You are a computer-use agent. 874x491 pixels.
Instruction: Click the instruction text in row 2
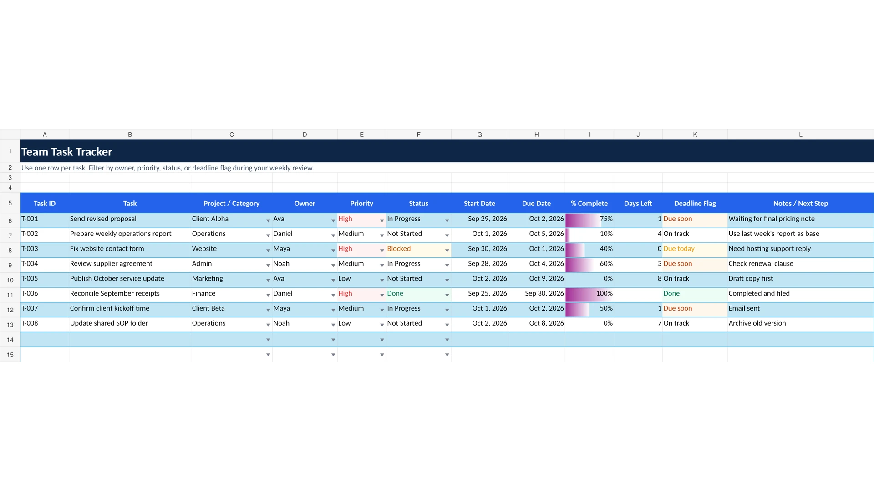(168, 168)
